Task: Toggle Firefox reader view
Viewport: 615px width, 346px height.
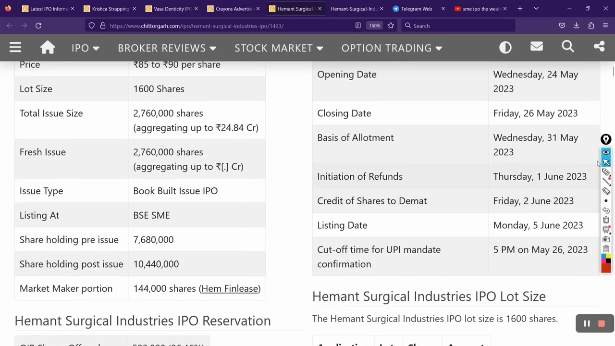Action: (x=358, y=25)
